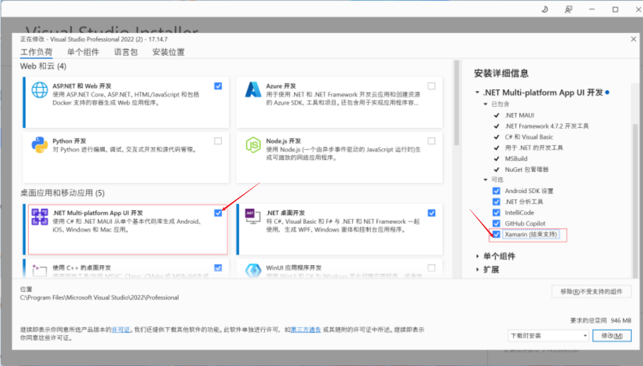This screenshot has height=366, width=643.
Task: Collapse the 可选 section
Action: coord(486,180)
